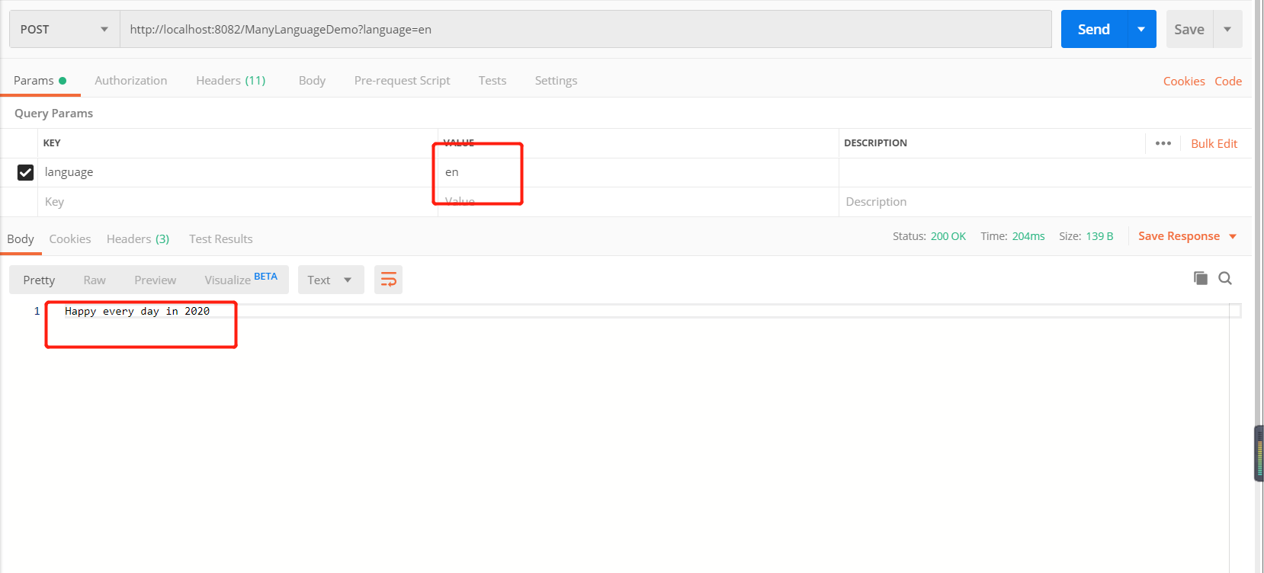Open the Test Results tab
Image resolution: width=1264 pixels, height=573 pixels.
221,238
